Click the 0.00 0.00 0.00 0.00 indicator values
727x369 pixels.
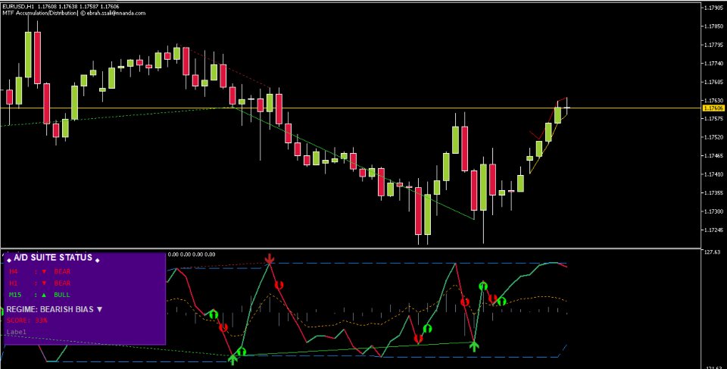coord(191,255)
